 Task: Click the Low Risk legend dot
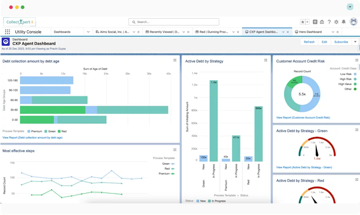355,74
